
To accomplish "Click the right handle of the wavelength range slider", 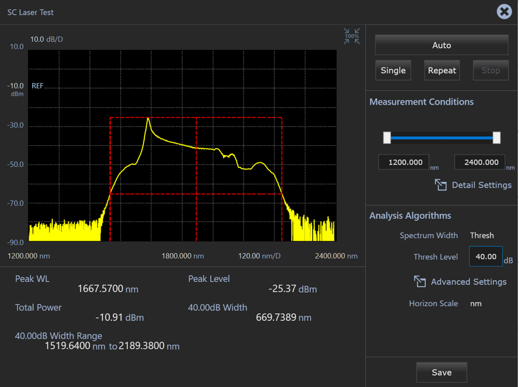I will click(x=496, y=138).
